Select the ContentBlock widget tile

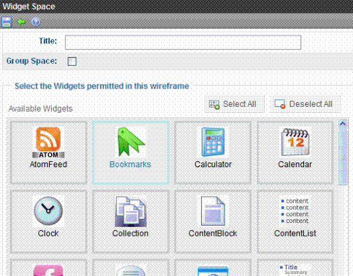click(x=212, y=222)
